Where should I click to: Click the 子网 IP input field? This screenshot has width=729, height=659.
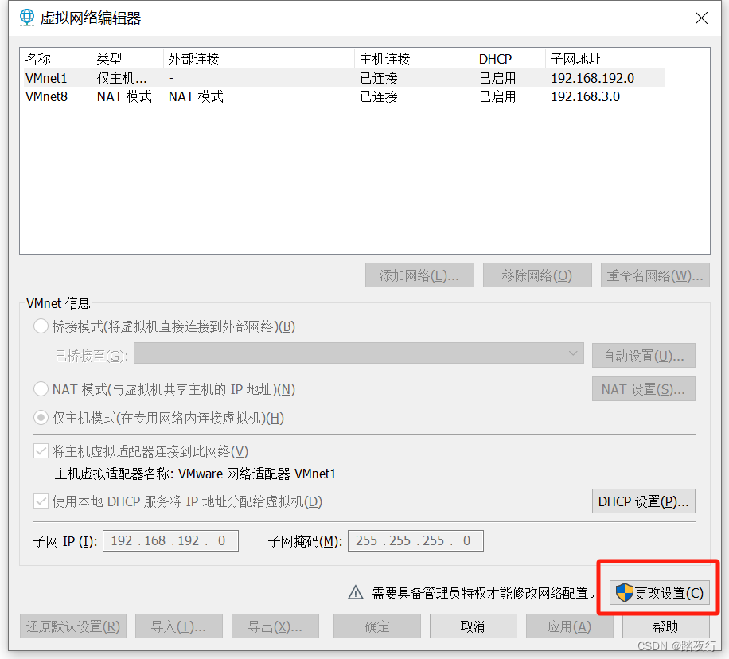click(x=170, y=541)
